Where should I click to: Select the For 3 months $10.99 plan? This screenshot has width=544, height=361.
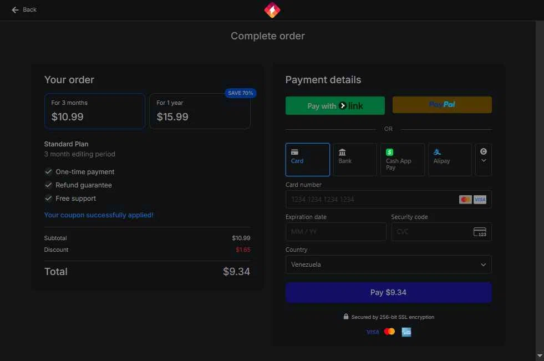95,111
